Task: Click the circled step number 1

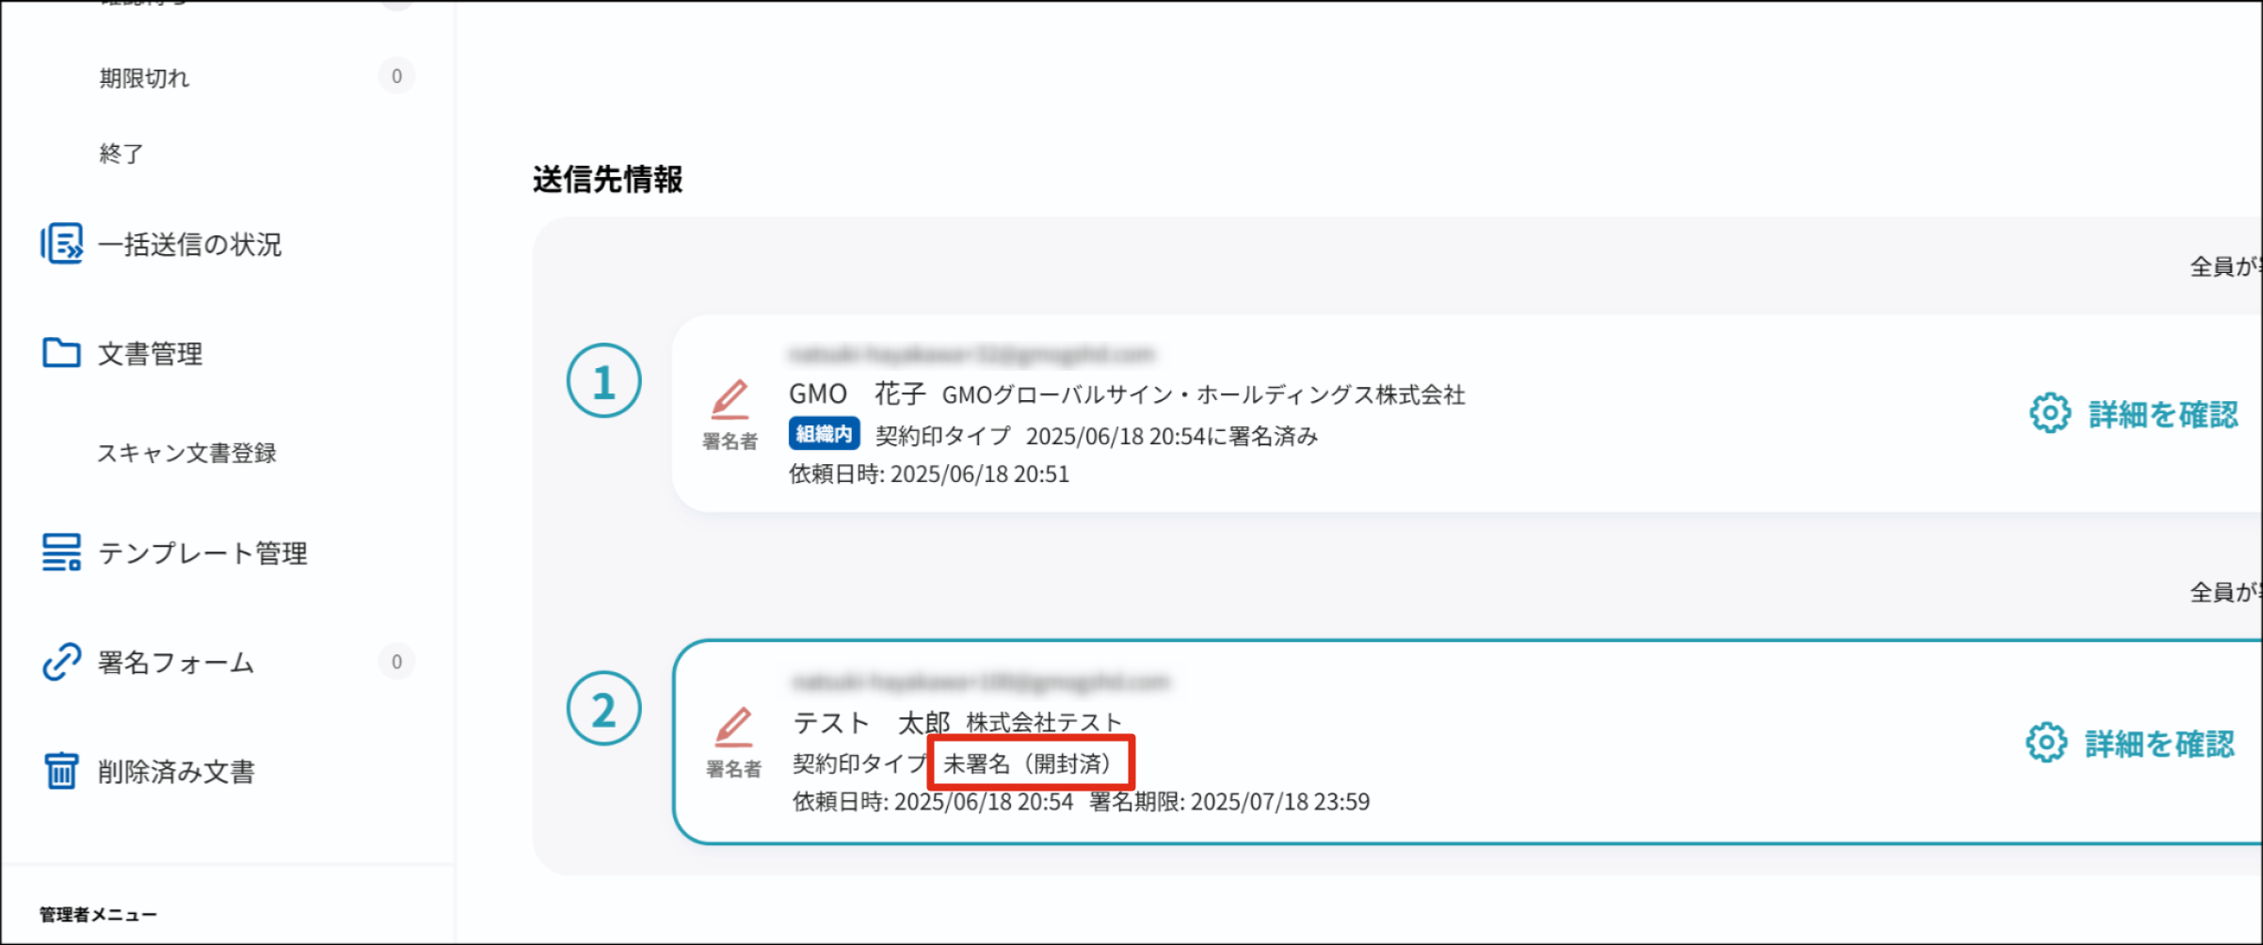Action: point(603,381)
